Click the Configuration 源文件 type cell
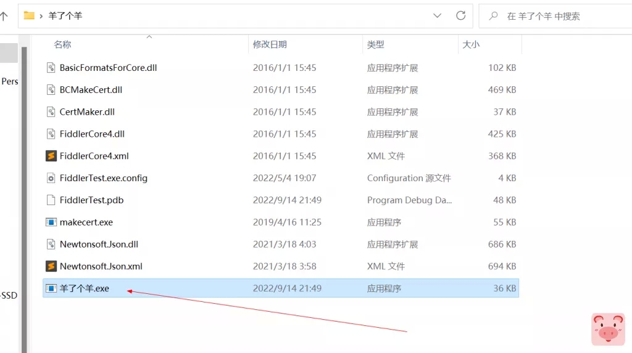The width and height of the screenshot is (632, 353). 409,178
